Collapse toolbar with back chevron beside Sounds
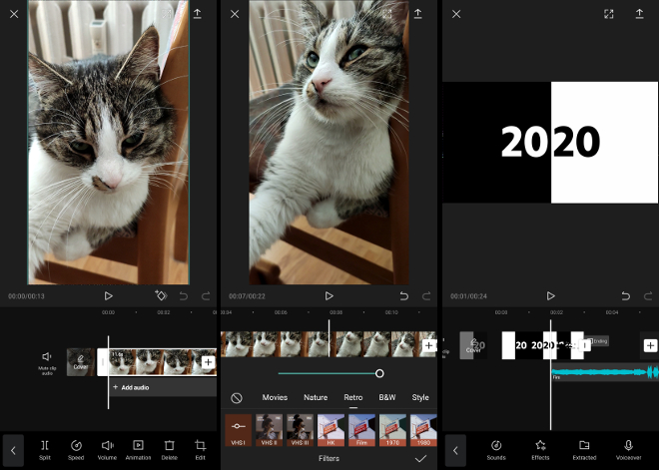Image resolution: width=659 pixels, height=470 pixels. coord(455,450)
